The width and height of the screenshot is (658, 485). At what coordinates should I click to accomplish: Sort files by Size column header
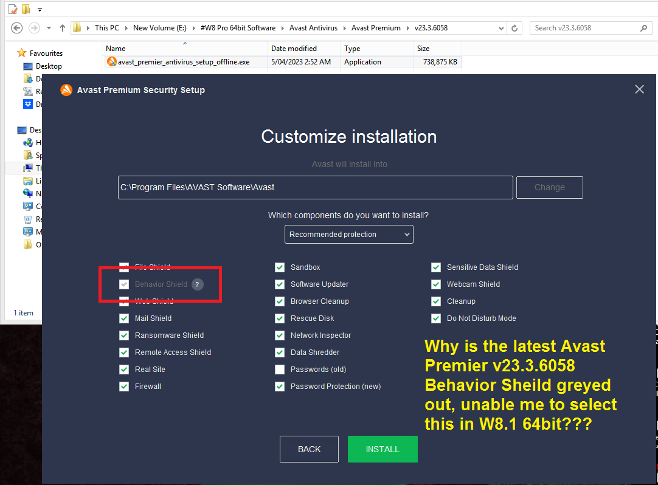click(438, 49)
